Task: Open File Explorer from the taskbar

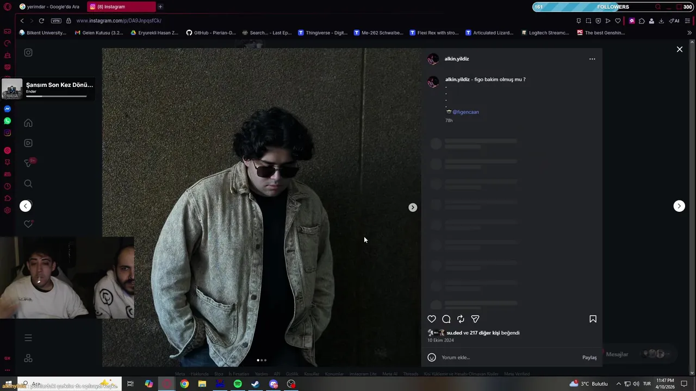Action: click(202, 384)
